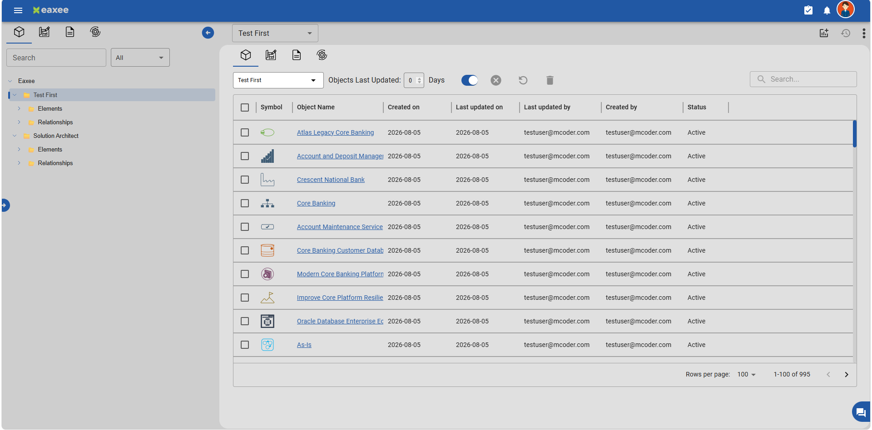Open the notifications bell

click(827, 10)
